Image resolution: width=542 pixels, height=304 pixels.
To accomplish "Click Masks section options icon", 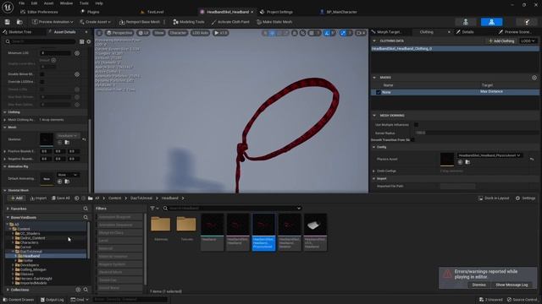I will [x=534, y=78].
